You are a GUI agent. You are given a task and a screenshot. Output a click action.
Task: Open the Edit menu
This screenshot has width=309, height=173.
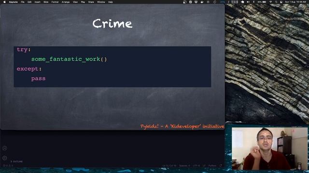29,2
